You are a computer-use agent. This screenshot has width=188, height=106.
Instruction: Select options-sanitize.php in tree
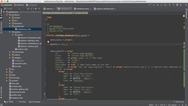29,47
